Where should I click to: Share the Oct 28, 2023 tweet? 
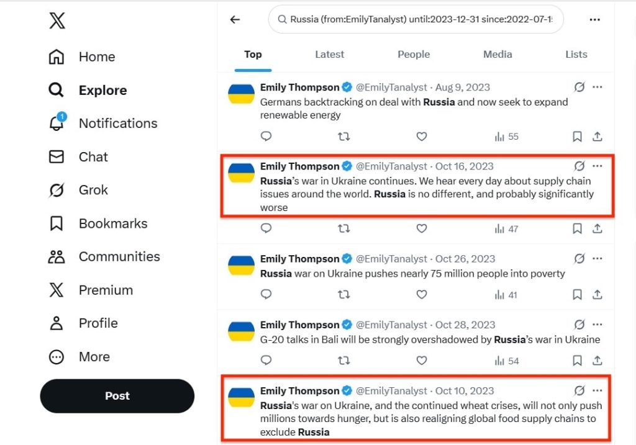tap(597, 361)
